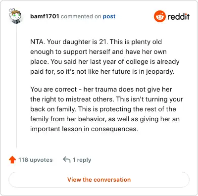
Task: Click the first paragraph starting with NTA
Action: 105,56
